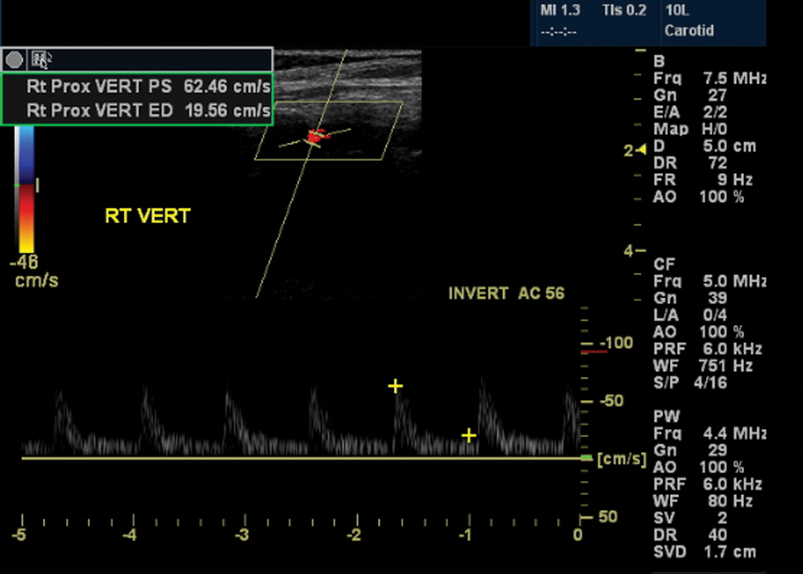Click the INVERT AC 56 label
The width and height of the screenshot is (803, 574).
point(507,294)
